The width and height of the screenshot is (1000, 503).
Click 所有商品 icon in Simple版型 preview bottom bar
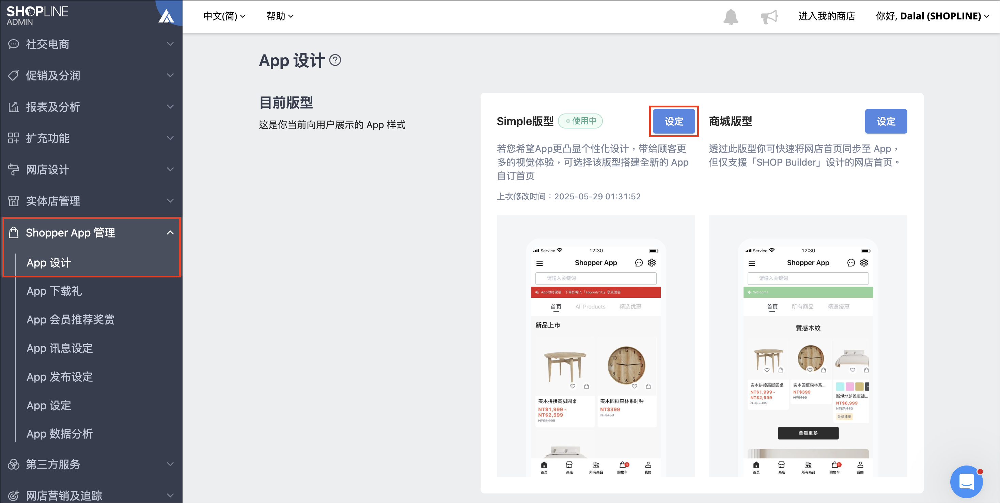[596, 465]
